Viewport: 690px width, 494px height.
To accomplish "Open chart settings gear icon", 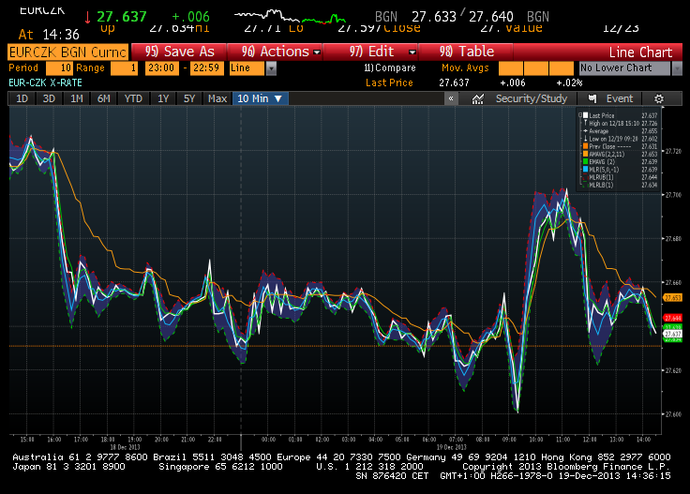I will [x=658, y=98].
